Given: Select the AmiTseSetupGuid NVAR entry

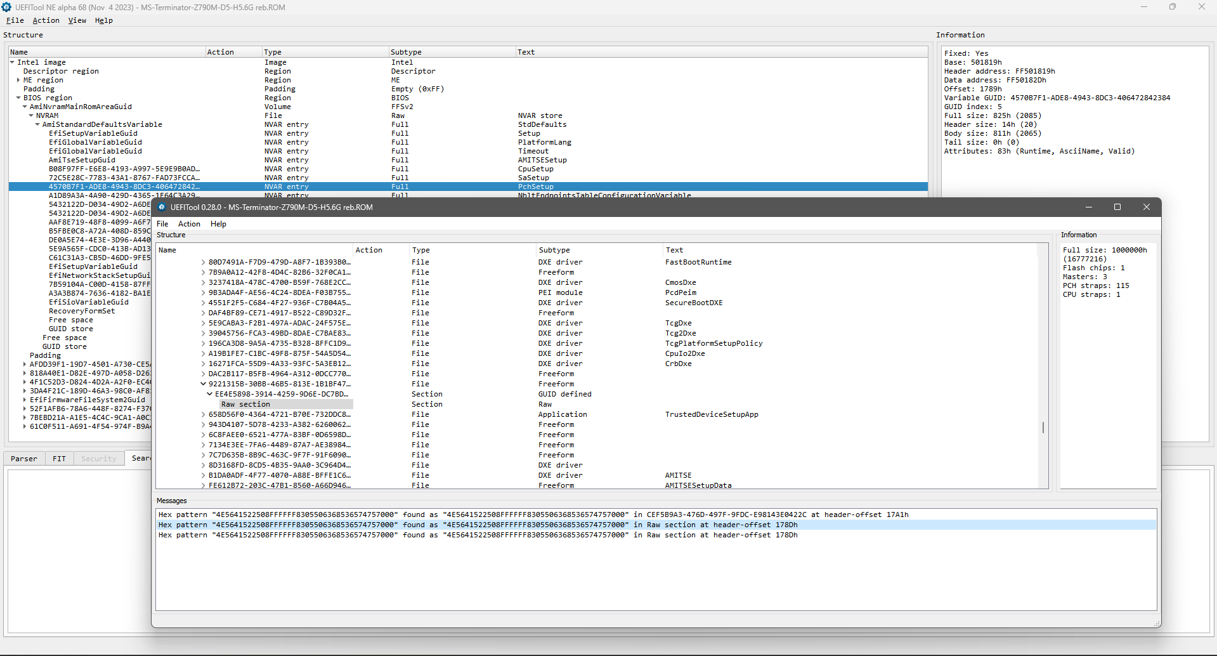Looking at the screenshot, I should click(x=468, y=160).
